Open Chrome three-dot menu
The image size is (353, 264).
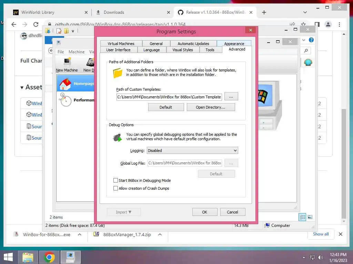339,24
